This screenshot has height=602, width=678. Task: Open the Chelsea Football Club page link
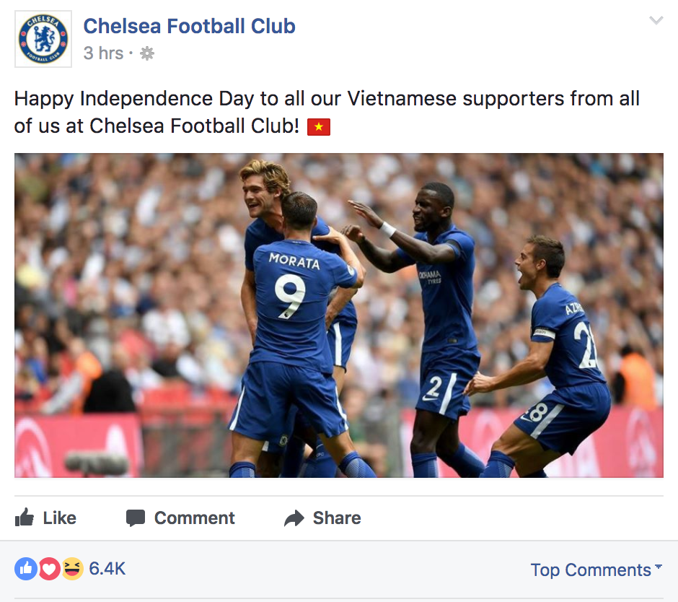coord(189,26)
